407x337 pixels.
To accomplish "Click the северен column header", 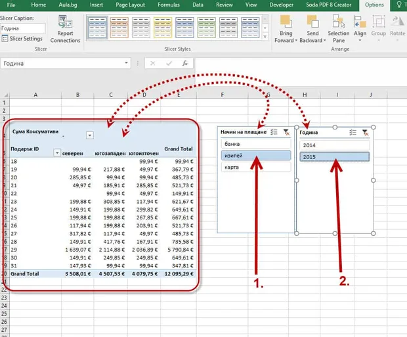I will point(72,153).
